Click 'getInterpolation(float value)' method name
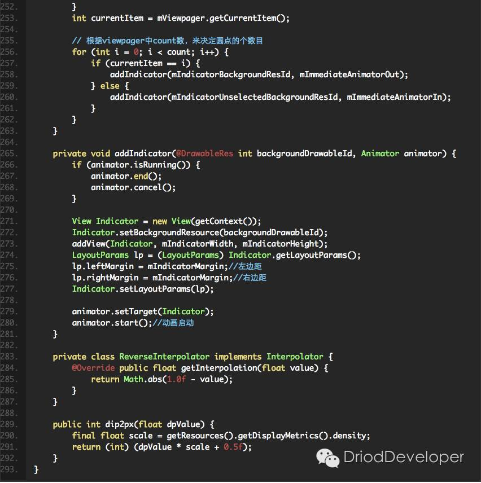 (250, 368)
